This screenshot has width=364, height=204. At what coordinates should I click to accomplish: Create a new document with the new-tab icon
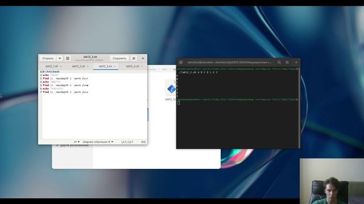click(68, 58)
